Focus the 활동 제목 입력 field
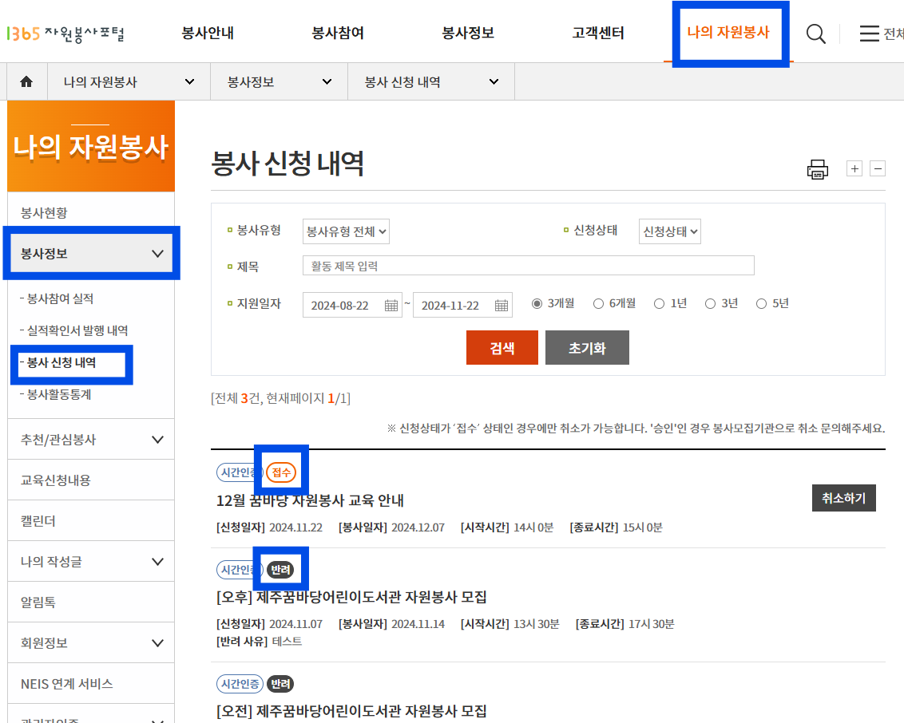 click(x=528, y=266)
